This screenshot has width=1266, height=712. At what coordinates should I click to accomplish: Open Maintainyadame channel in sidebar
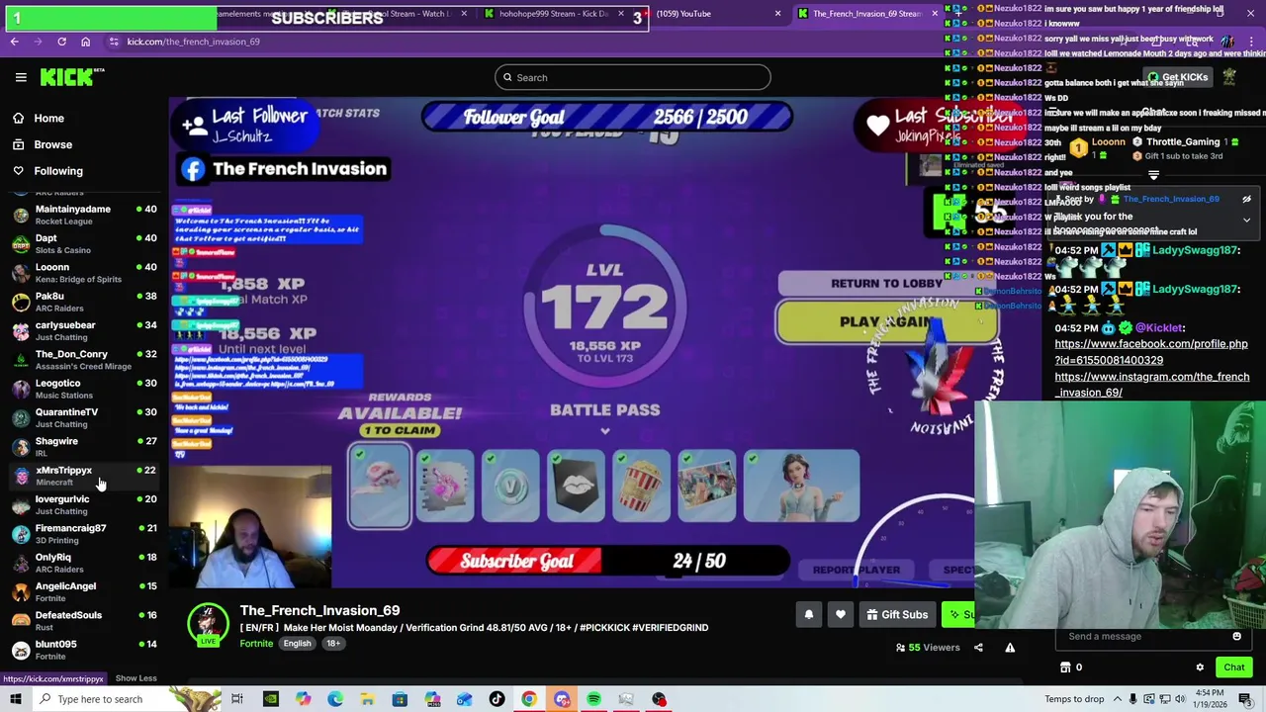[x=84, y=215]
